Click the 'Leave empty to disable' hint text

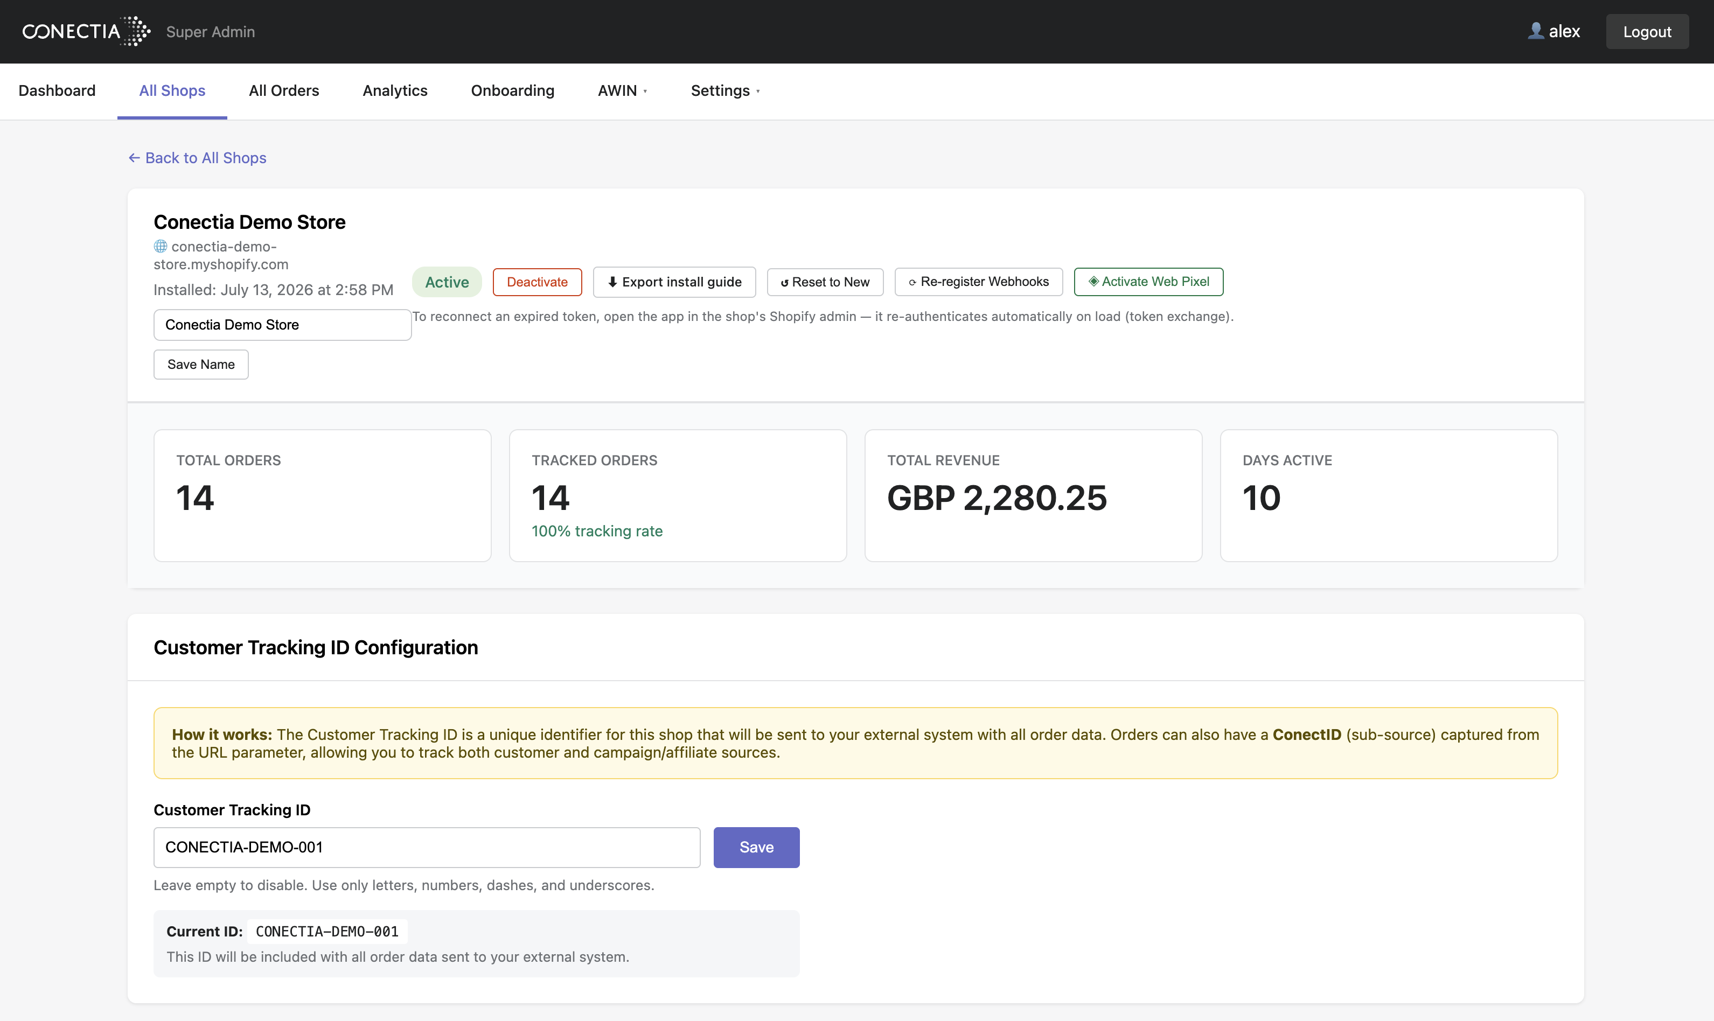click(x=404, y=885)
